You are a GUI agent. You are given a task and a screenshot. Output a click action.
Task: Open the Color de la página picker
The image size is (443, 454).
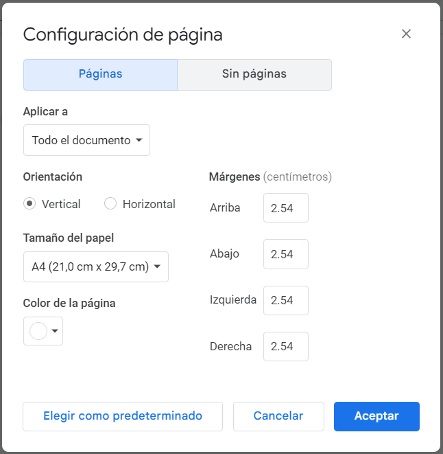[43, 331]
